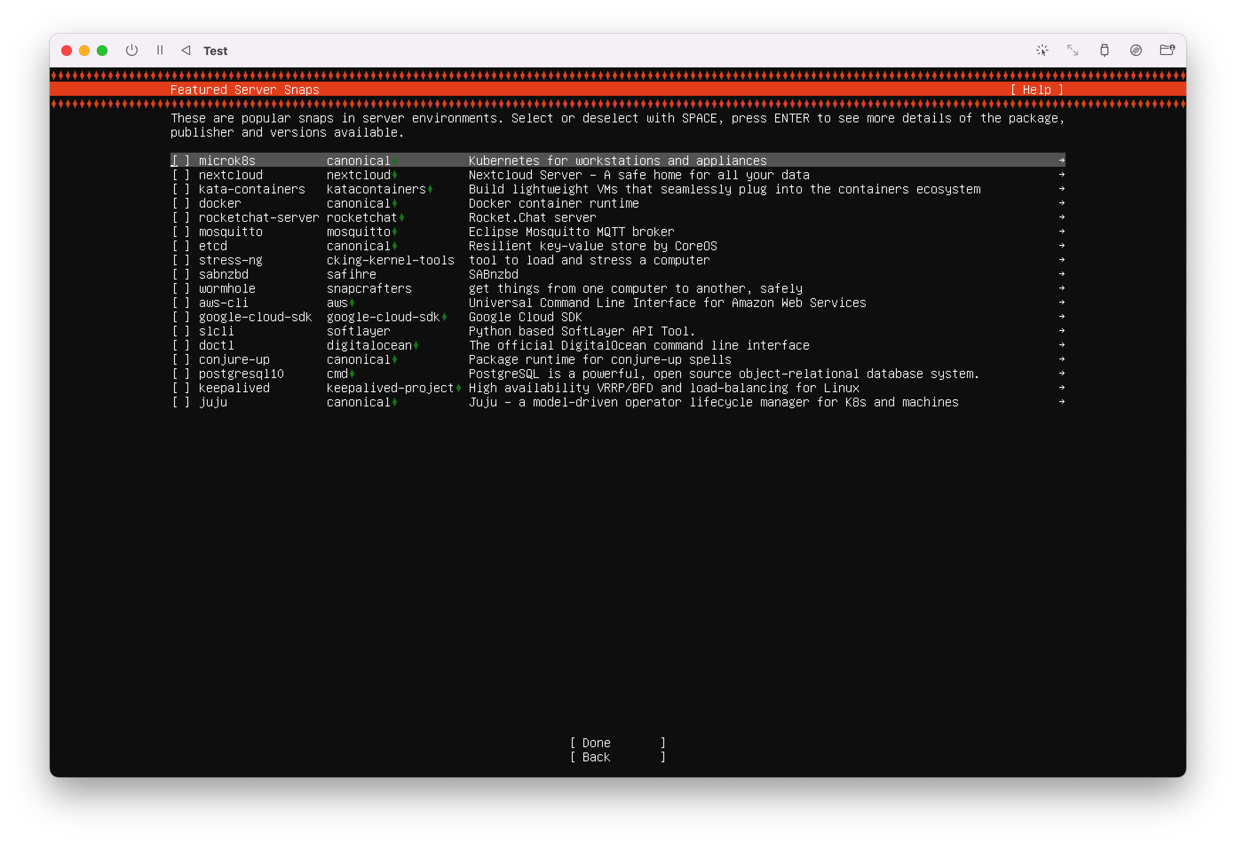The height and width of the screenshot is (843, 1236).
Task: Pause the virtual machine
Action: click(159, 51)
